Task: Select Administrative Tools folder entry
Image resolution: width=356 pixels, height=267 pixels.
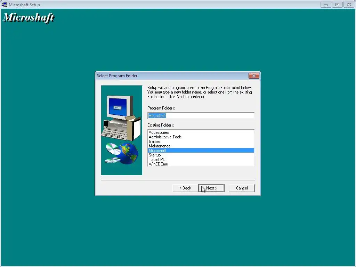Action: click(x=201, y=137)
